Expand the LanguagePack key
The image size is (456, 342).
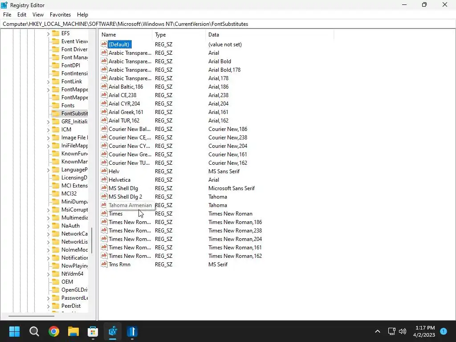[48, 170]
